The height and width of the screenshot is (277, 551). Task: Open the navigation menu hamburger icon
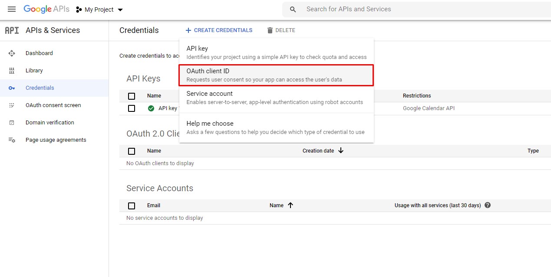click(x=12, y=9)
